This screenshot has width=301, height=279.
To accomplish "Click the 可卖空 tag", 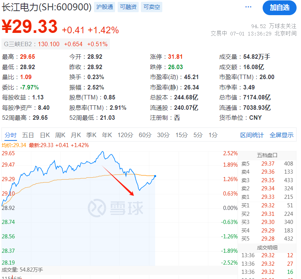I will click(152, 7).
